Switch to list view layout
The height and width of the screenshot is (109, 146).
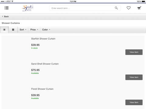pos(4,30)
